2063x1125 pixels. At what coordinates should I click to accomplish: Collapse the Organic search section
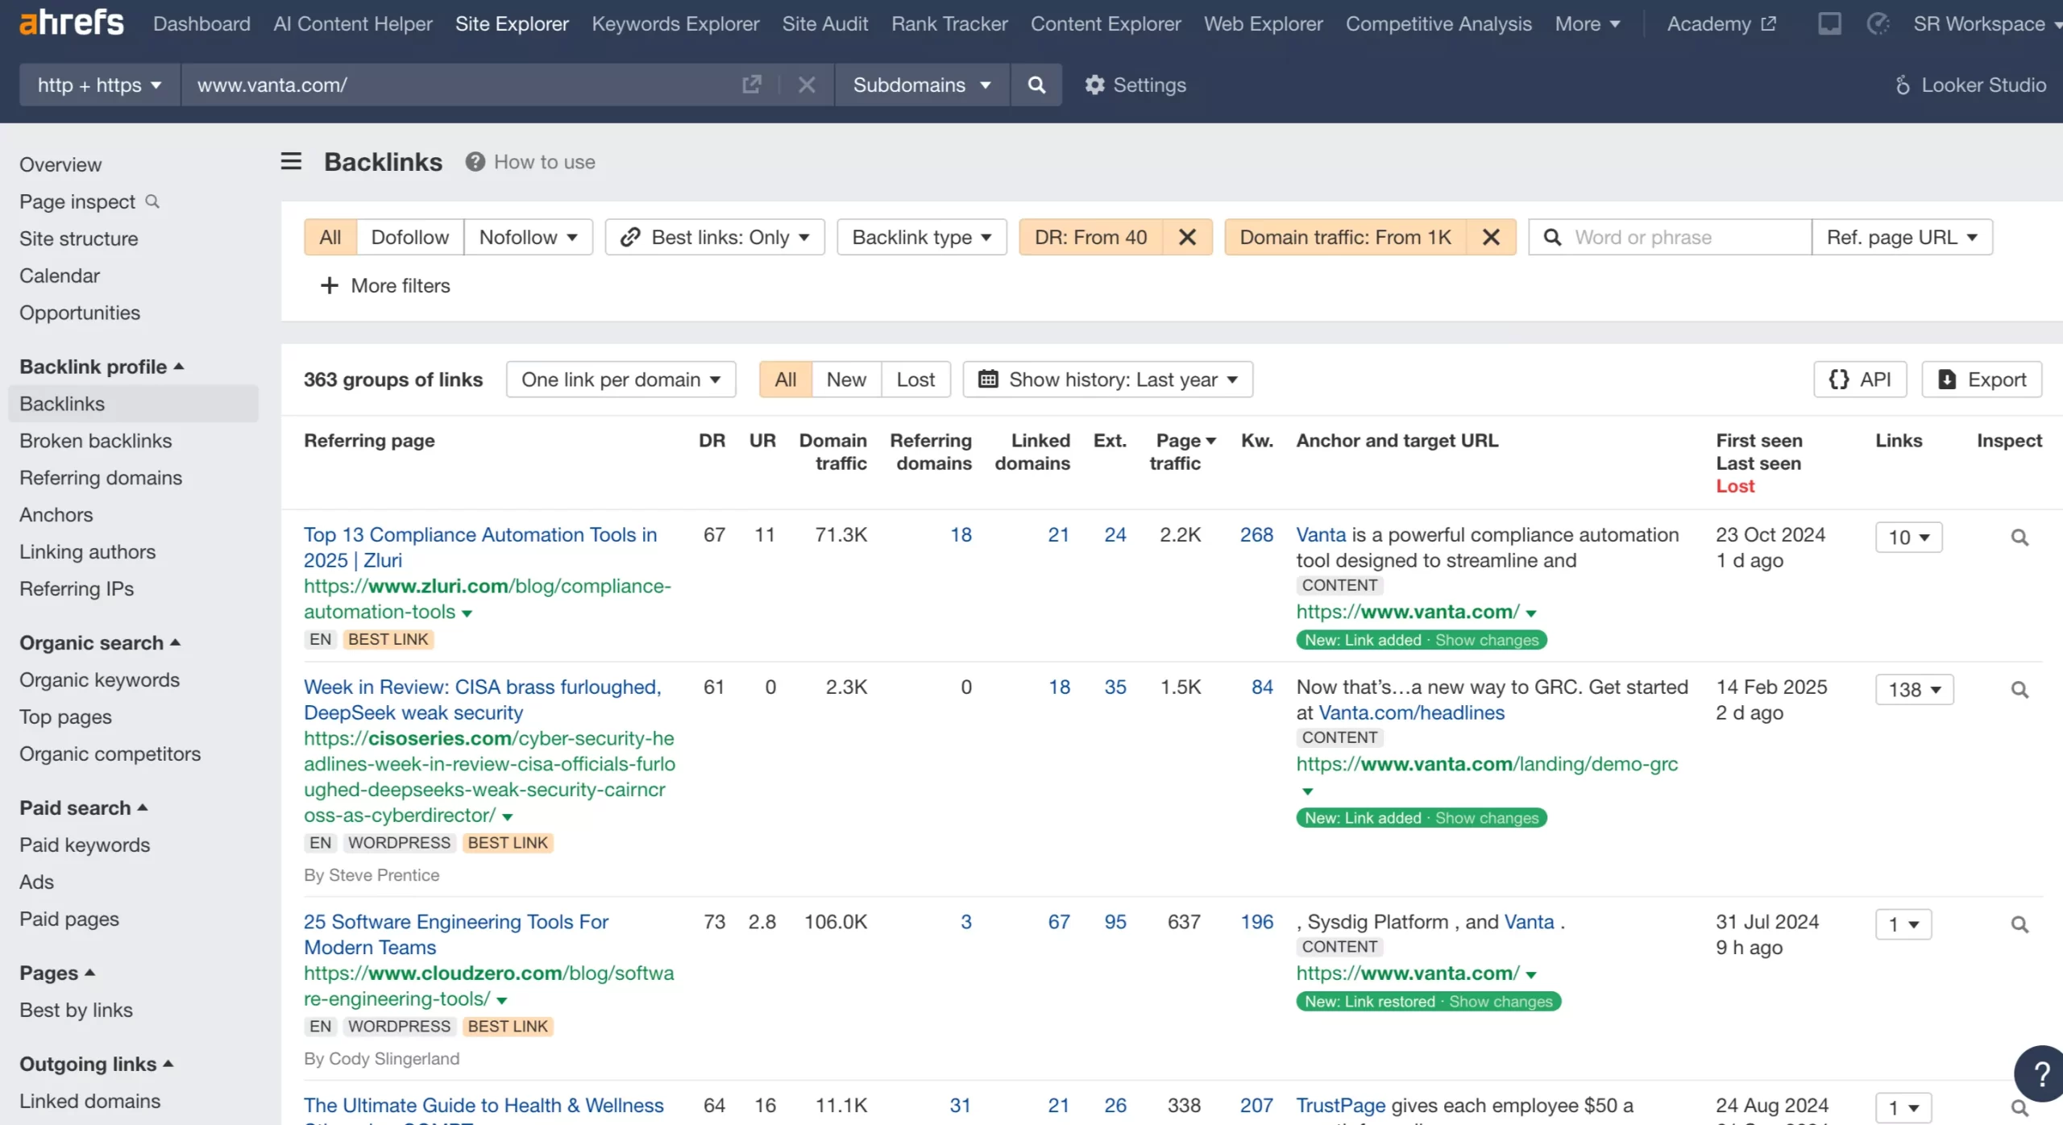pos(100,642)
